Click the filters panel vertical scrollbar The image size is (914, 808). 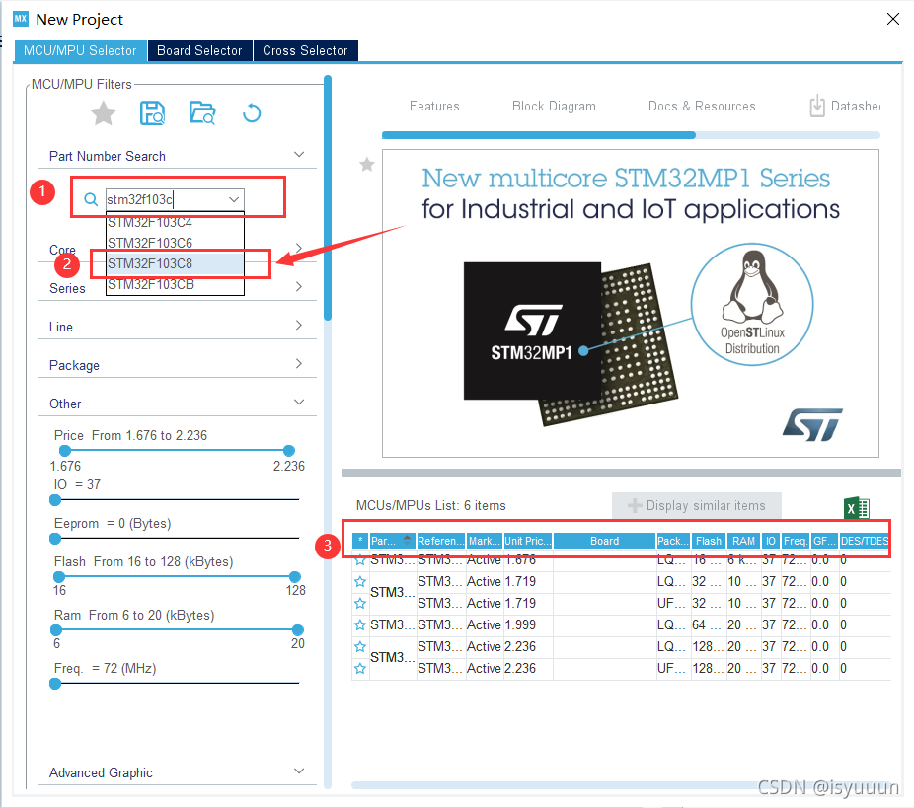328,198
